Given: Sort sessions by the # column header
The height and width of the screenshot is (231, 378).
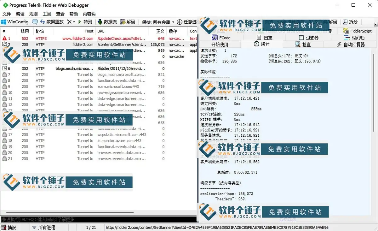Looking at the screenshot, I should pyautogui.click(x=9, y=31).
